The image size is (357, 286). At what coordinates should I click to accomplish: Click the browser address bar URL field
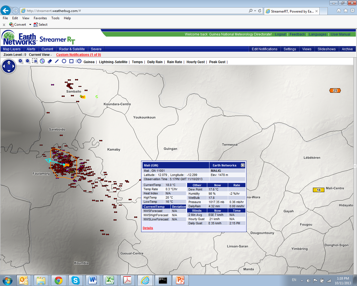click(134, 11)
